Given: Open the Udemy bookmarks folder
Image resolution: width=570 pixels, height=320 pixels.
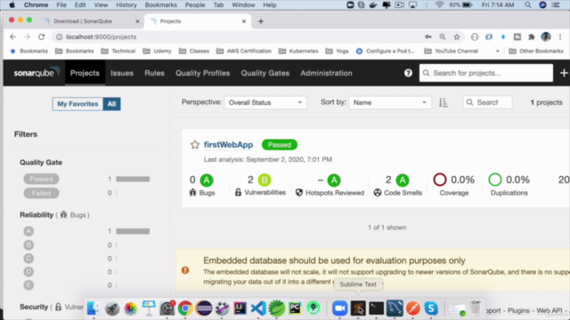Looking at the screenshot, I should 157,52.
